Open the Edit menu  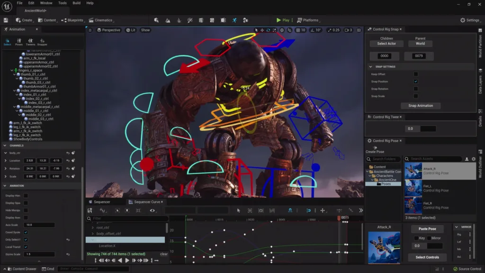tap(31, 3)
